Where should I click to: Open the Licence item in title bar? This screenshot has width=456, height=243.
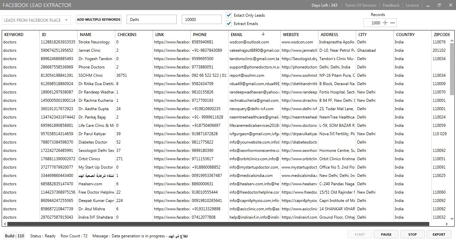[x=412, y=5]
